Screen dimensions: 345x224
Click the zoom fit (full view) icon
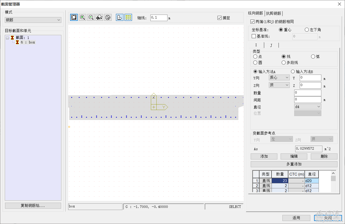pyautogui.click(x=74, y=17)
